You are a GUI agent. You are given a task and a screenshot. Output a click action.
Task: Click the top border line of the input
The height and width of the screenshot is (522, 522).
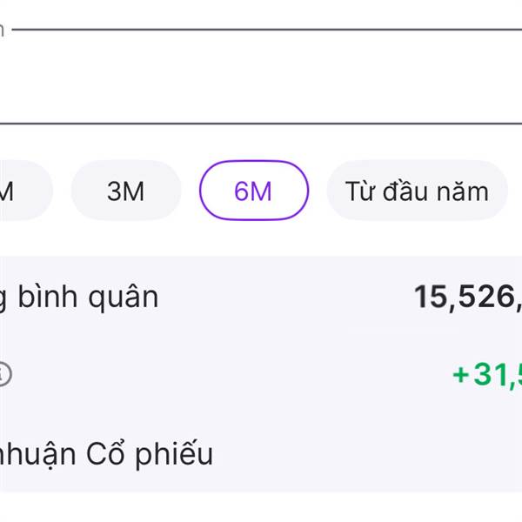click(x=261, y=30)
